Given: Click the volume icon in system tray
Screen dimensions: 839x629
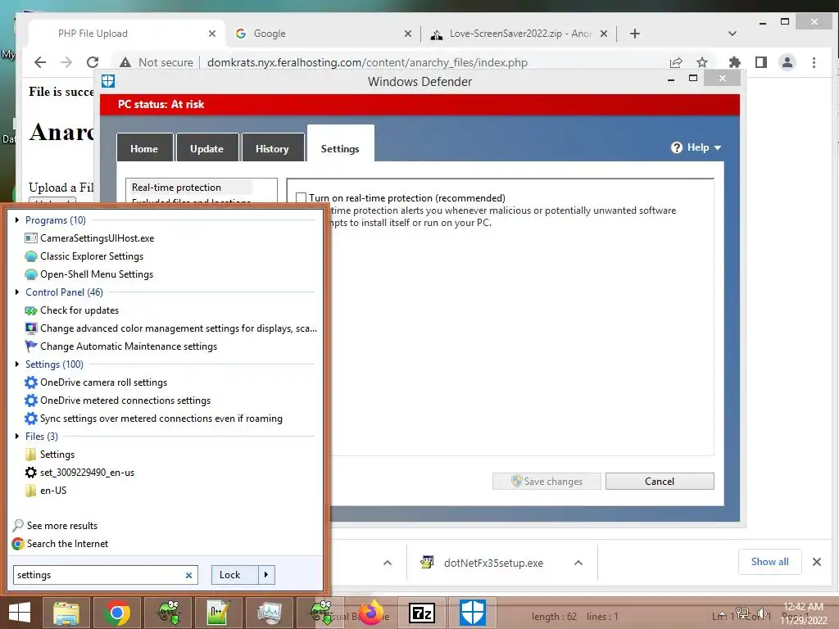Looking at the screenshot, I should (762, 614).
